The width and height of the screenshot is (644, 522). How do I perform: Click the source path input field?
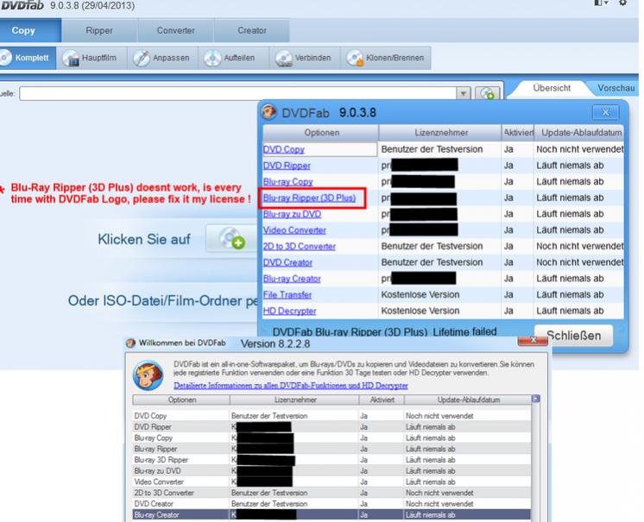238,93
